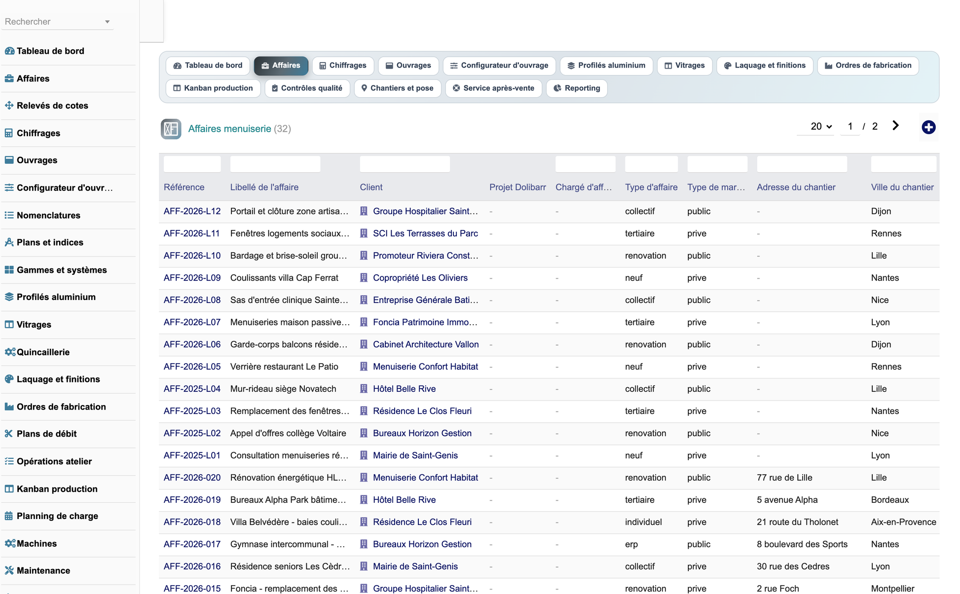Click company icon beside SCI Les Terrasses du Parc
This screenshot has height=594, width=960.
click(x=364, y=233)
